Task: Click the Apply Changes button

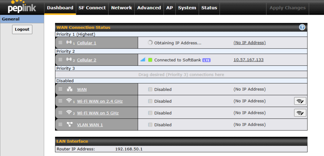Action: click(287, 8)
